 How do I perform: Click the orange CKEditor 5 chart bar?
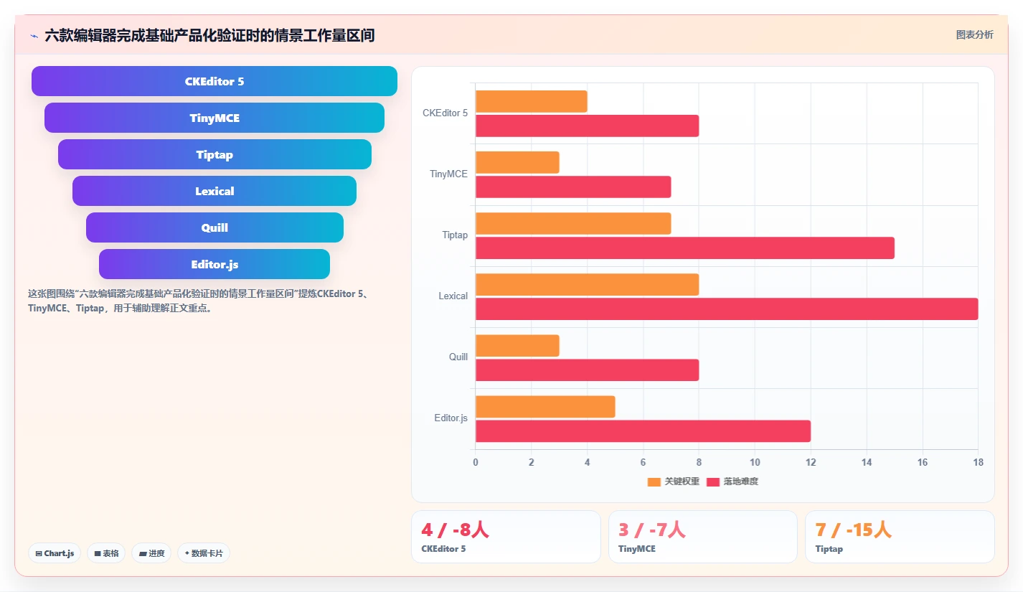coord(531,101)
